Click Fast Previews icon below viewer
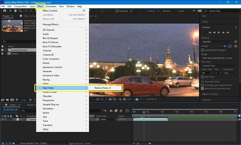This screenshot has height=145, width=241. (x=98, y=99)
